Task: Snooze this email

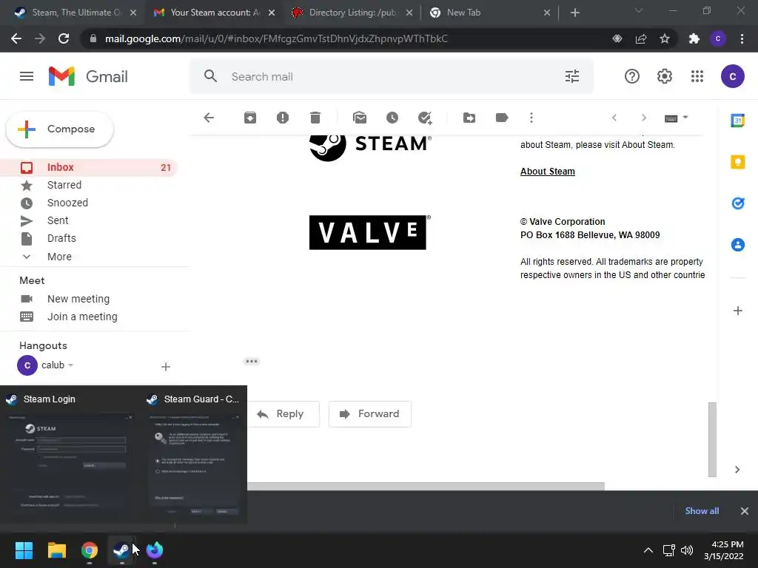Action: pyautogui.click(x=392, y=118)
